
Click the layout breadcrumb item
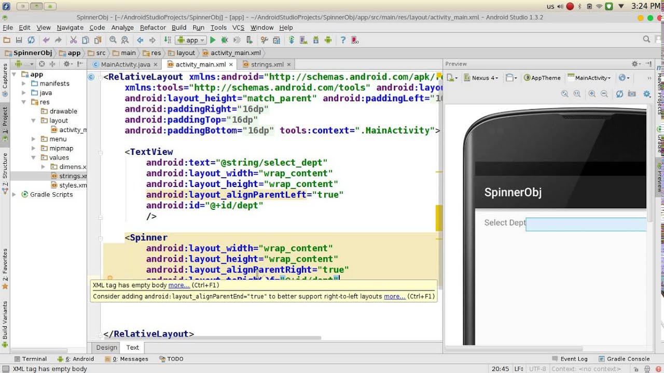(x=182, y=53)
